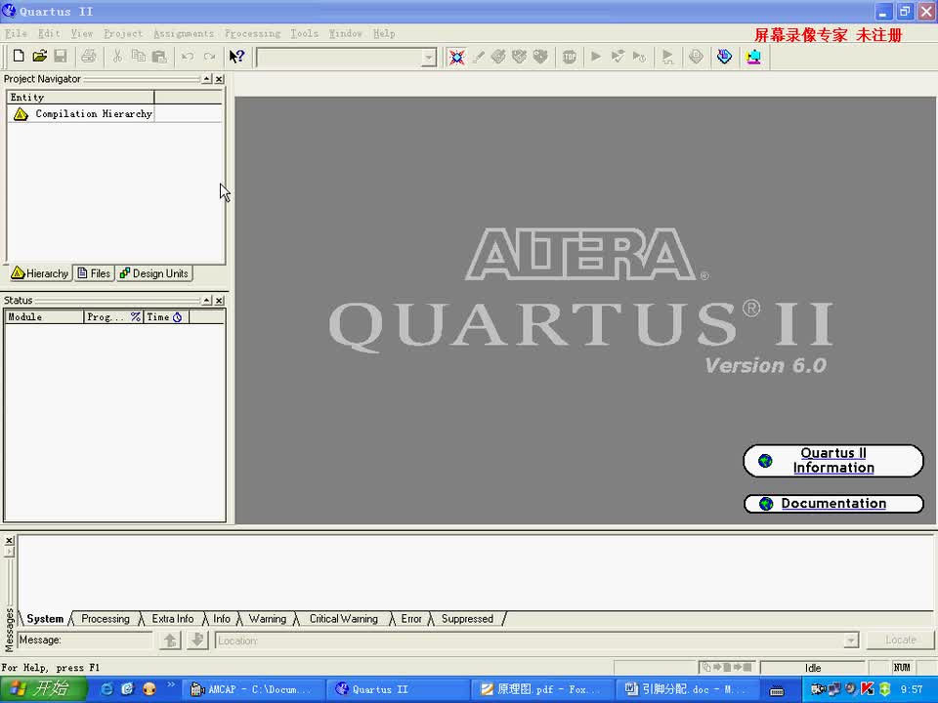The height and width of the screenshot is (703, 938).
Task: Click the up arrow message navigation icon
Action: (x=170, y=641)
